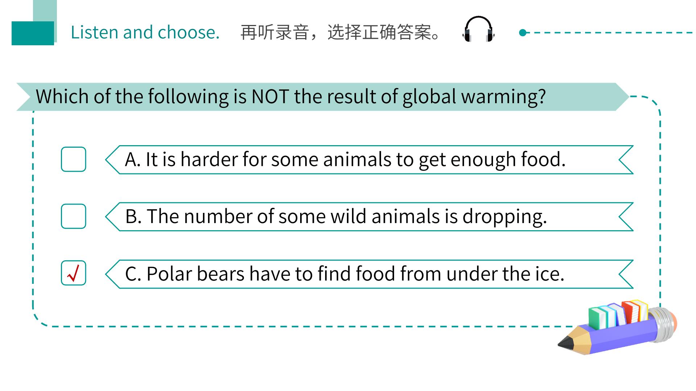Click the question banner about global warming

coord(323,97)
